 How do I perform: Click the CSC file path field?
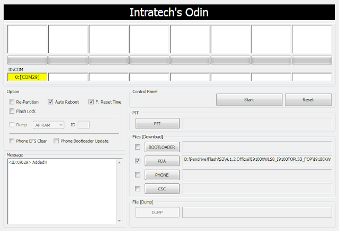coord(257,189)
